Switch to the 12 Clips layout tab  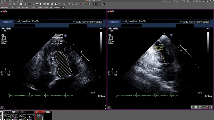[x=32, y=7]
